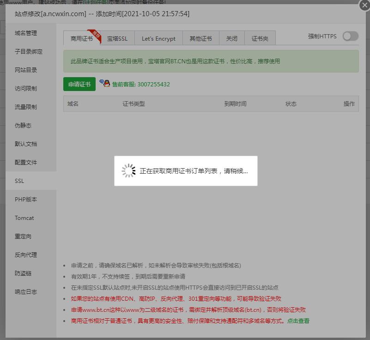Click the red note starting 商用证书相对于普通证书

177,321
